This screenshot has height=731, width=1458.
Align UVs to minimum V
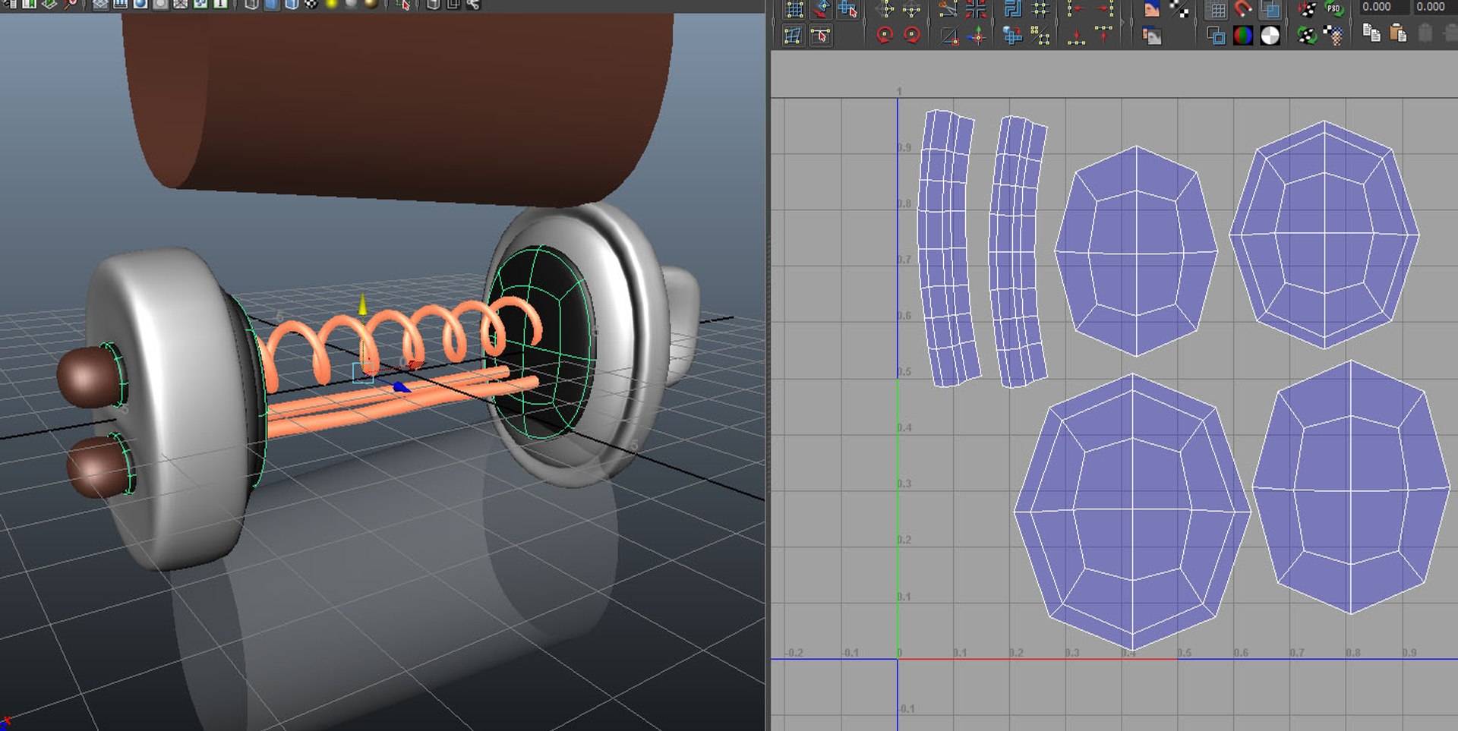(x=1076, y=35)
